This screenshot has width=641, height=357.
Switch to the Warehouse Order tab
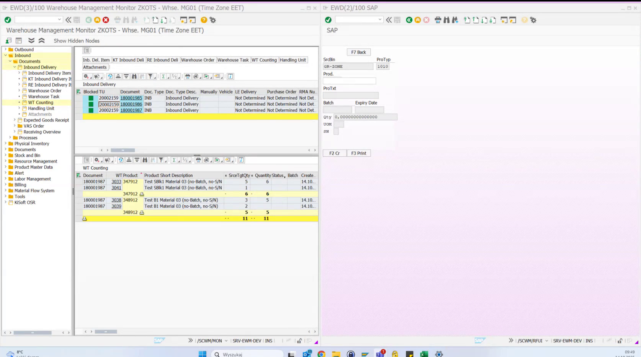click(198, 60)
